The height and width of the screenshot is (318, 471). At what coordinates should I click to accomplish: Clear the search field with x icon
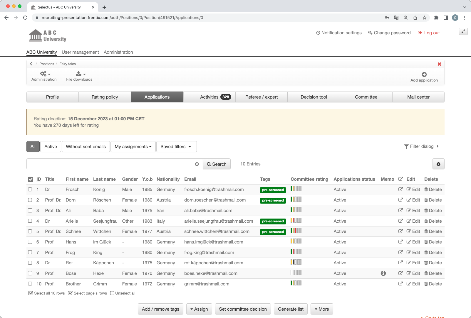197,164
